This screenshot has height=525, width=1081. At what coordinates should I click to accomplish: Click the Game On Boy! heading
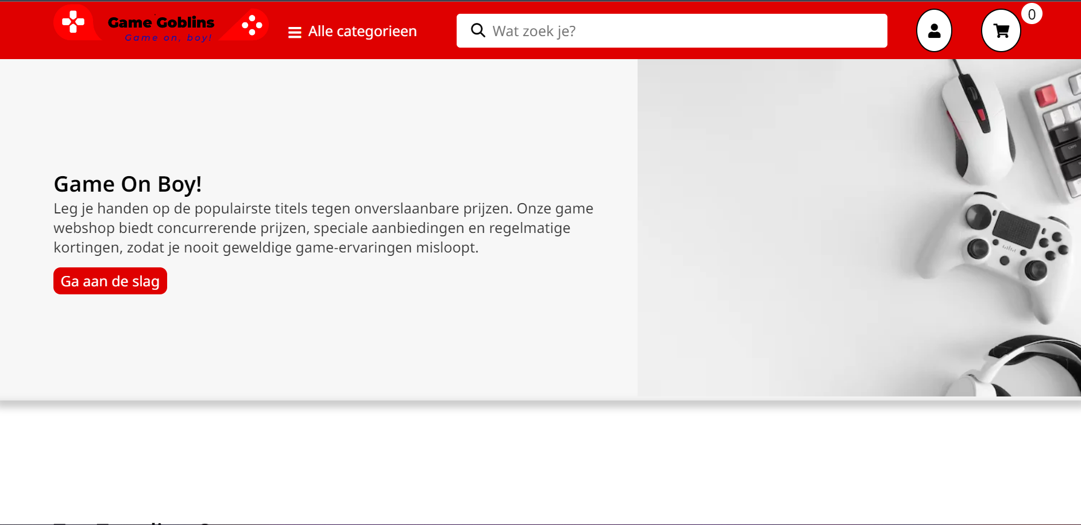(x=128, y=184)
